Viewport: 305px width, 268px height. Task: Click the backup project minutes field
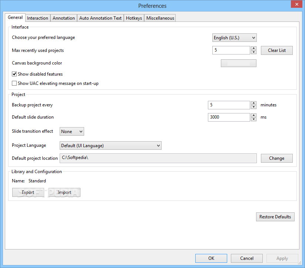click(229, 105)
